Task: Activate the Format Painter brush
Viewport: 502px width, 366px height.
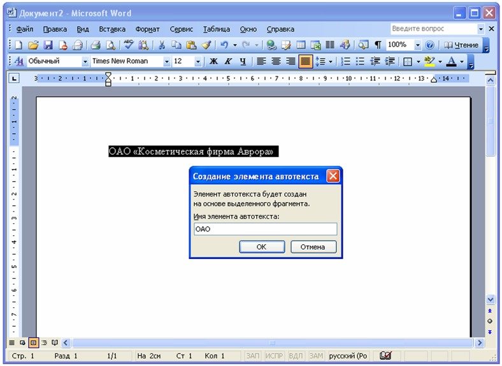Action: point(206,45)
